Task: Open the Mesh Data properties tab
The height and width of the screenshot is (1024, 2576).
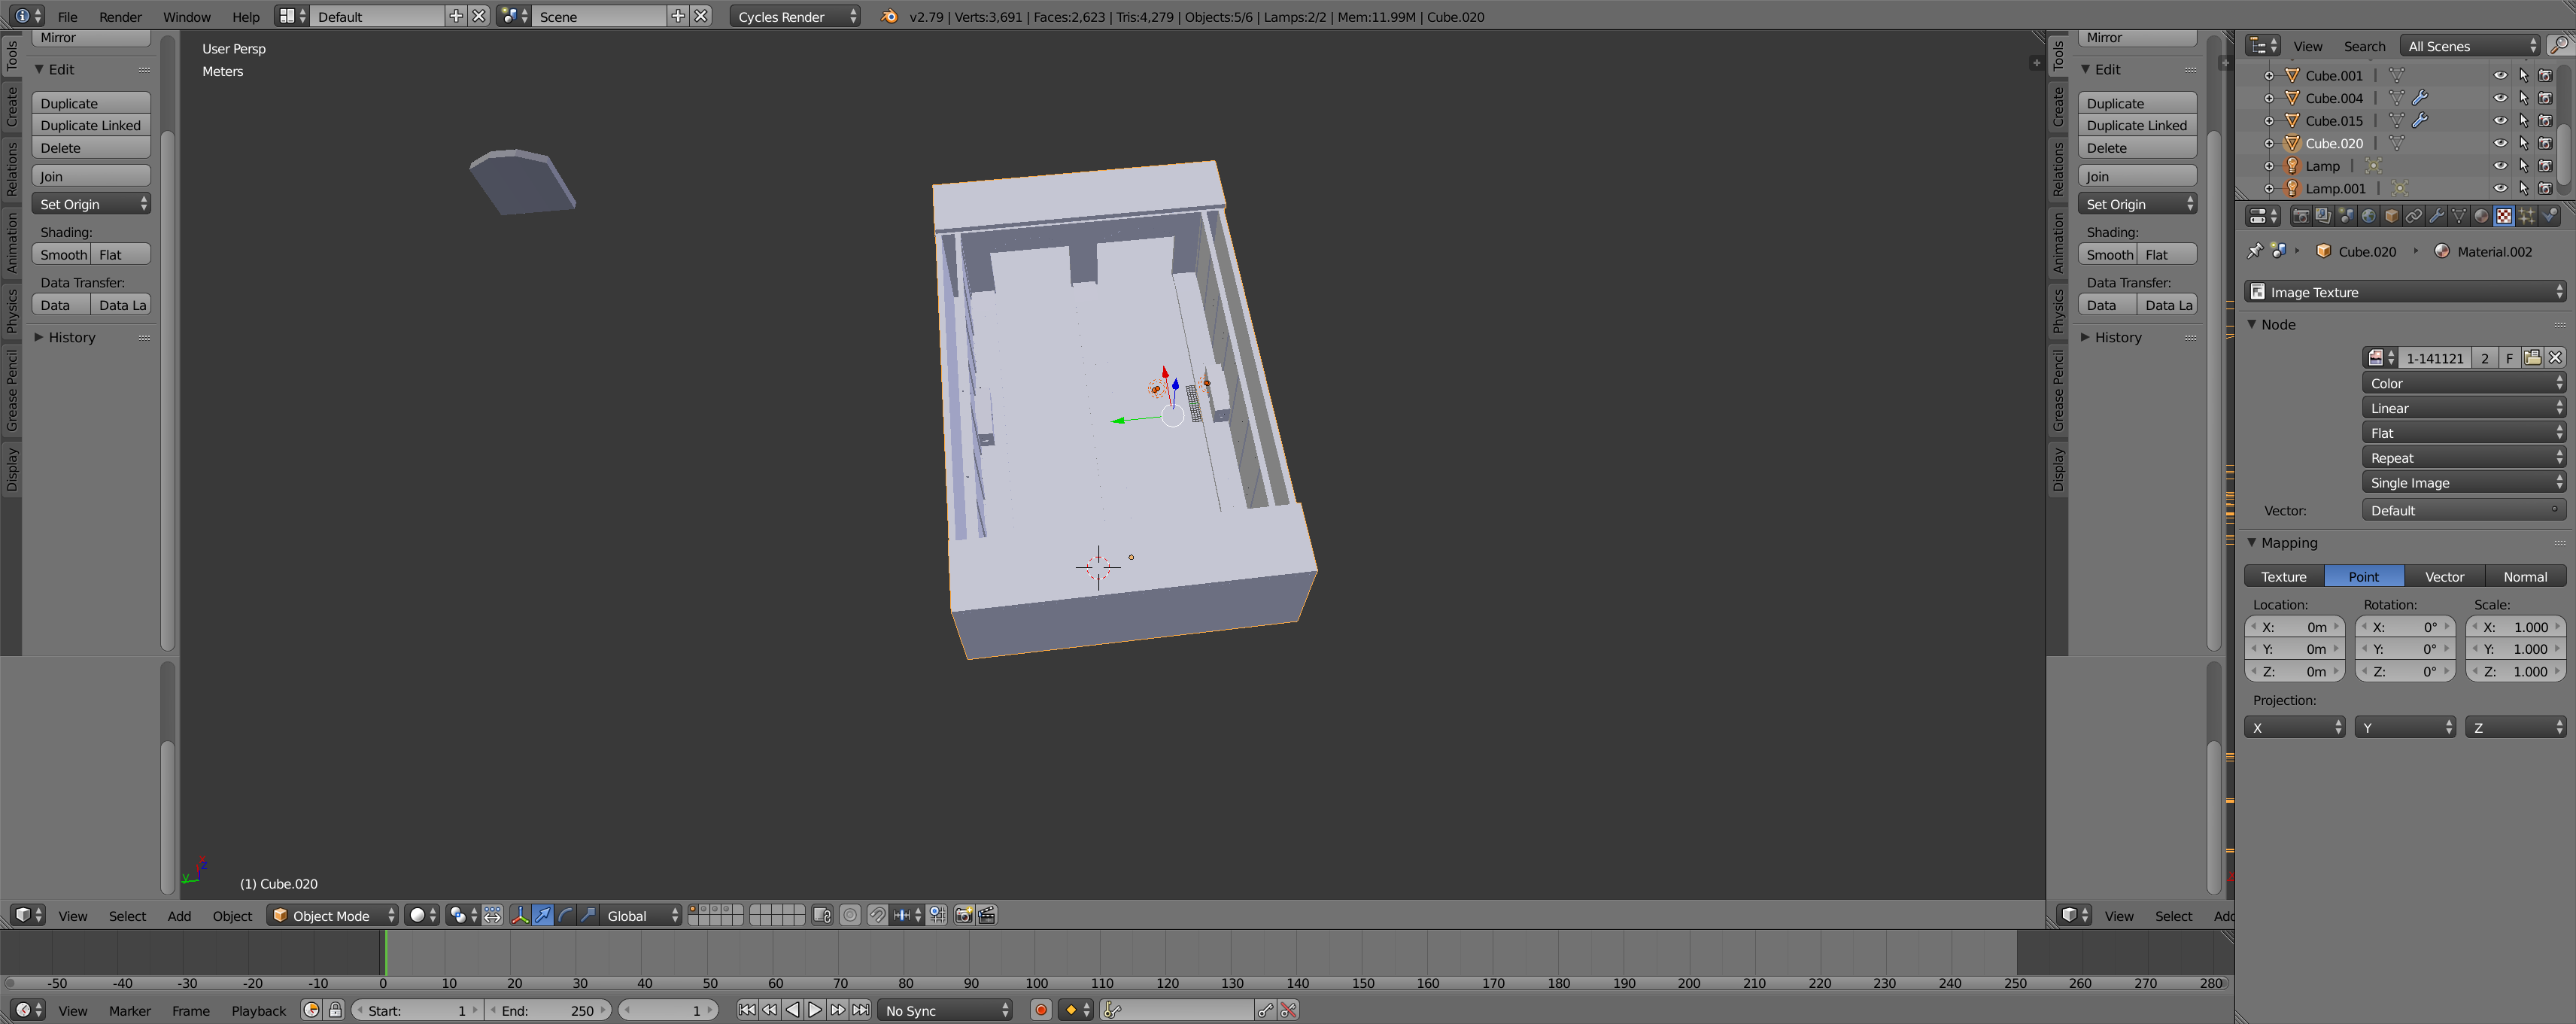Action: 2459,216
